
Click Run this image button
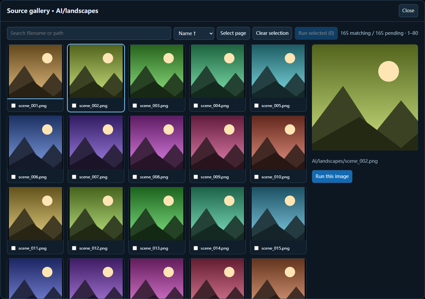point(332,176)
